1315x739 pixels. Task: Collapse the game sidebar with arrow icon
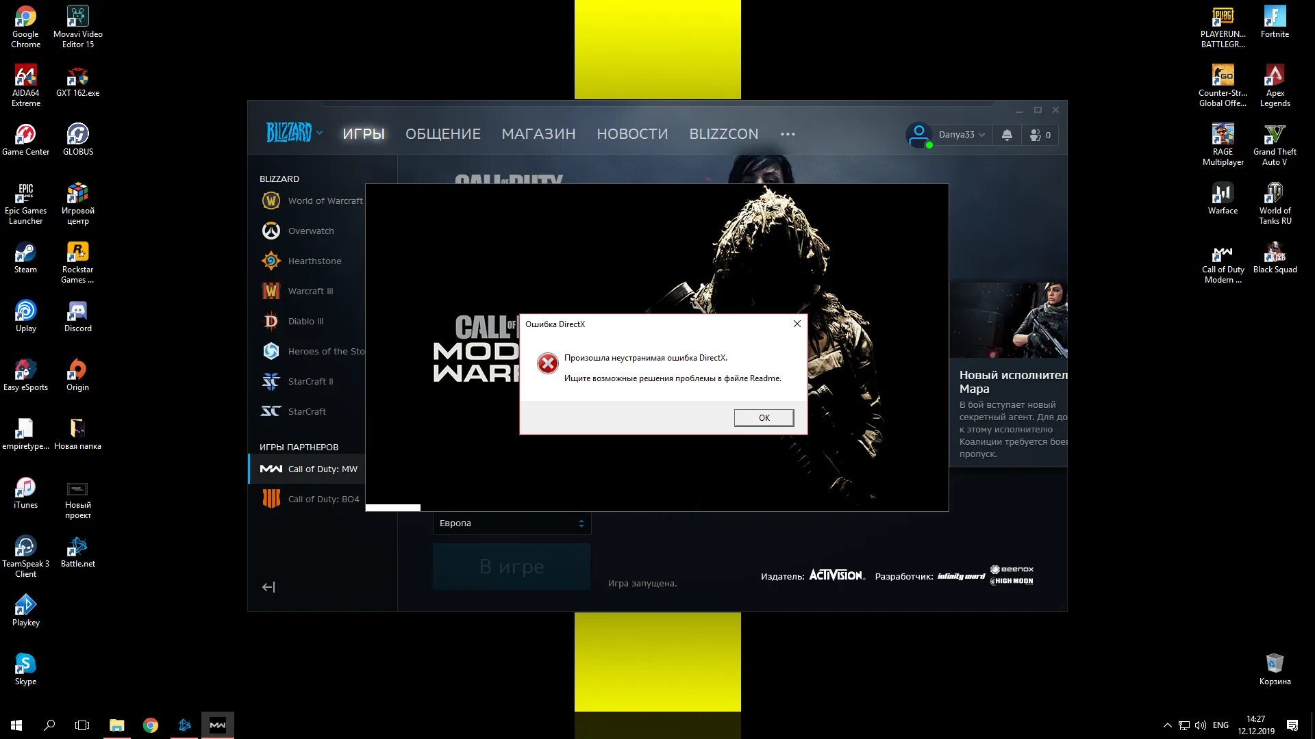click(x=268, y=587)
